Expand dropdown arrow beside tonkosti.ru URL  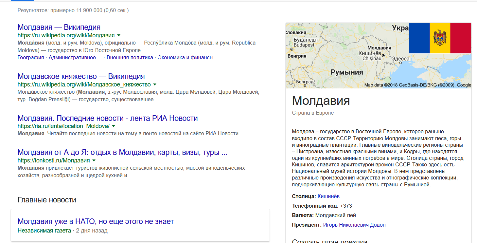pos(94,160)
